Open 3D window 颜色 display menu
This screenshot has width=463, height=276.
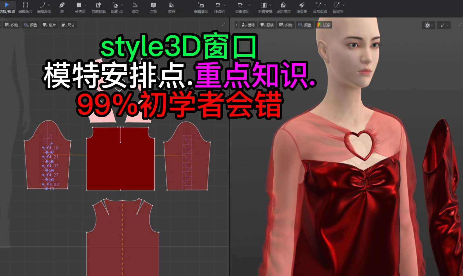[x=305, y=25]
